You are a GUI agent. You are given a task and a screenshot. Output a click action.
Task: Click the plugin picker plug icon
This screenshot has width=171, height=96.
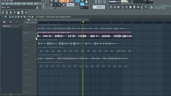tap(134, 7)
